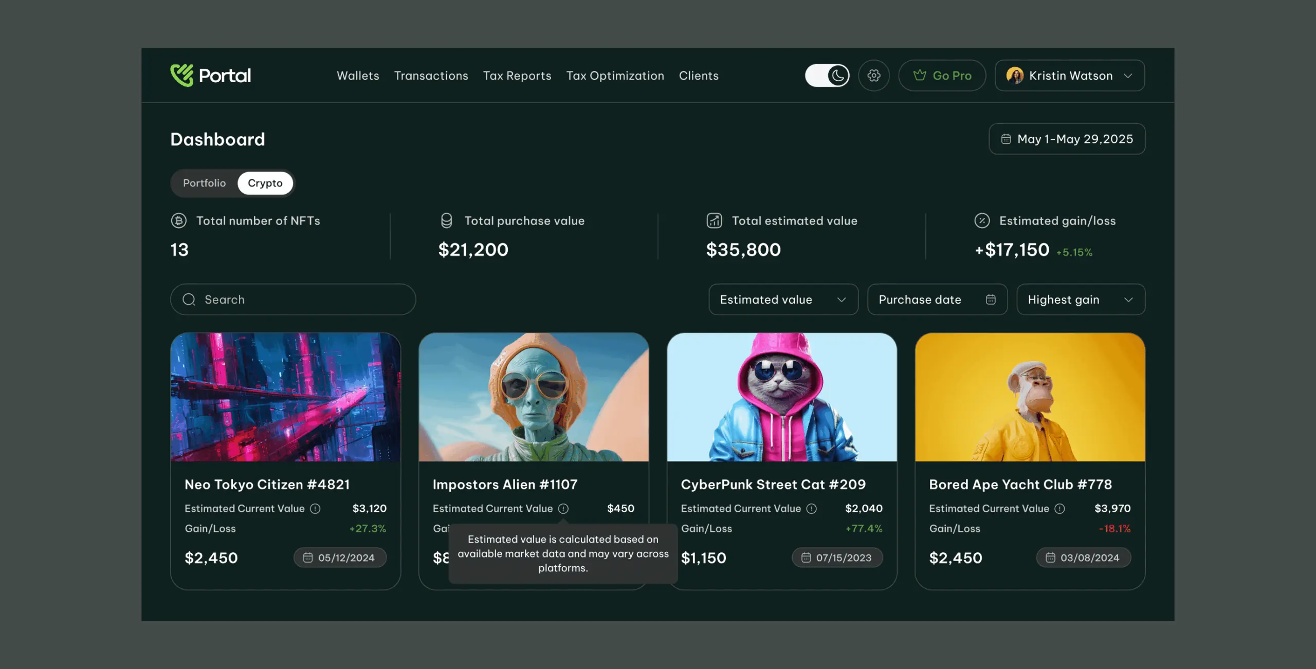Open the Highest gain sort dropdown

pos(1081,299)
